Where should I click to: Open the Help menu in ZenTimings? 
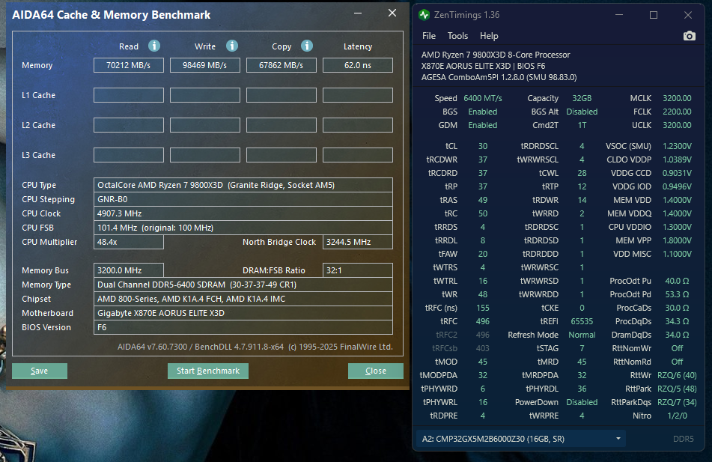(x=489, y=36)
